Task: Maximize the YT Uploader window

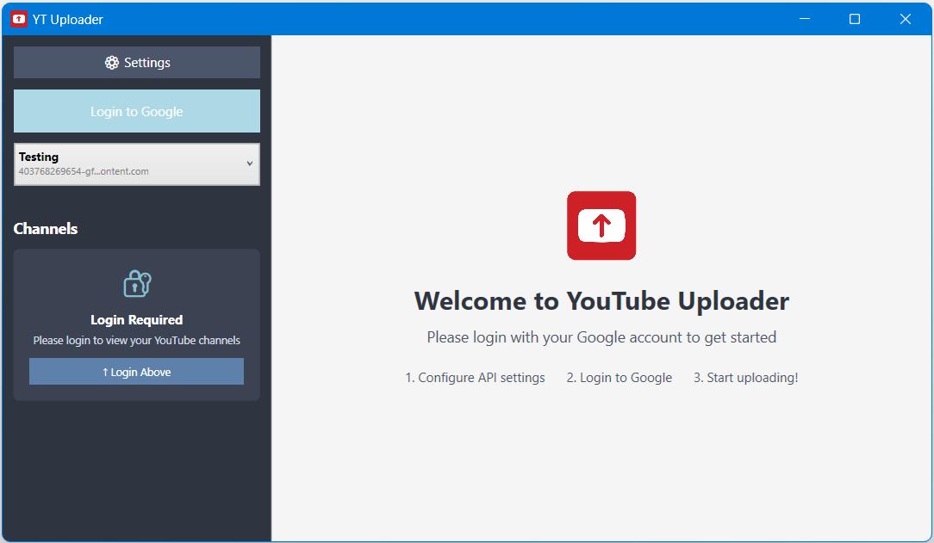Action: pyautogui.click(x=855, y=19)
